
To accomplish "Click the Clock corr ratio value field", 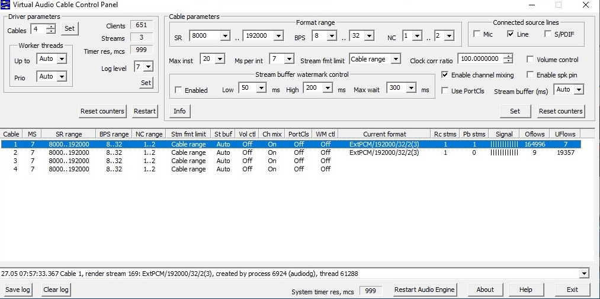I will click(x=480, y=59).
